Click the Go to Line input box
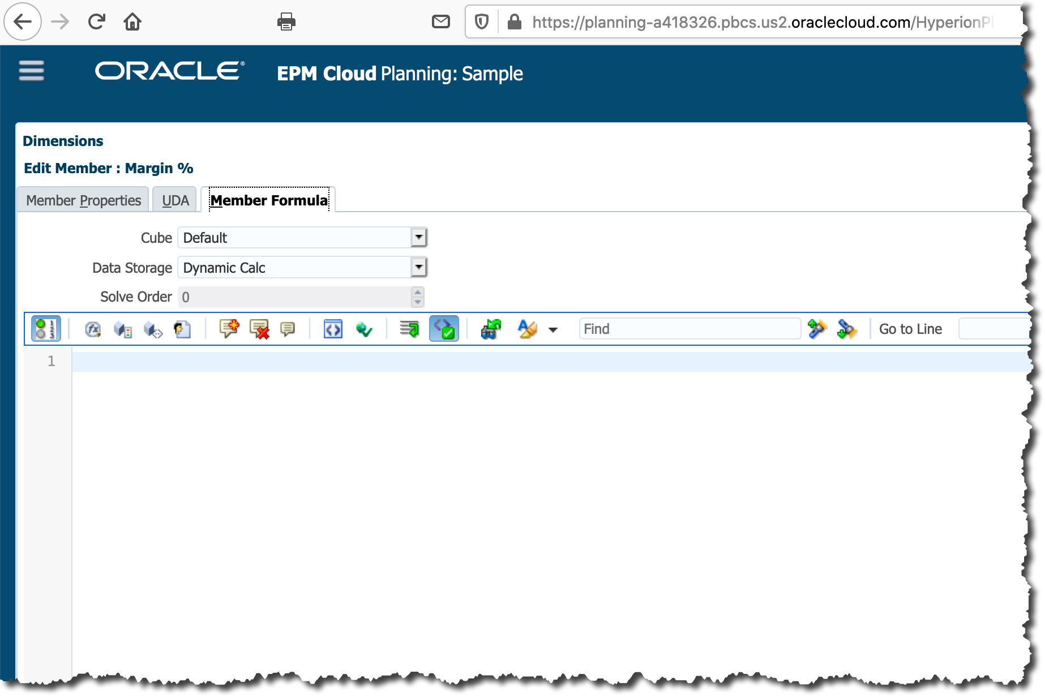This screenshot has width=1045, height=696. [x=995, y=329]
